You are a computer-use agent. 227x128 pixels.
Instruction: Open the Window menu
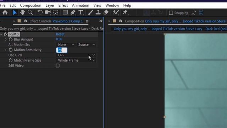point(112,5)
